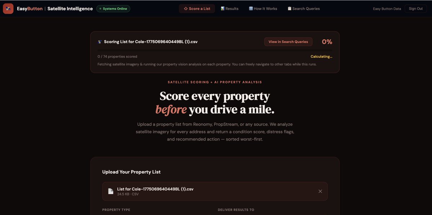
Task: Click the satellite icon beside Scoring List title
Action: [x=100, y=42]
